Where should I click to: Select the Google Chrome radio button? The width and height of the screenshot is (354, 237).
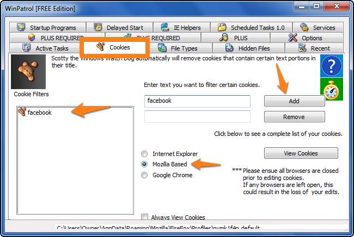click(x=144, y=175)
